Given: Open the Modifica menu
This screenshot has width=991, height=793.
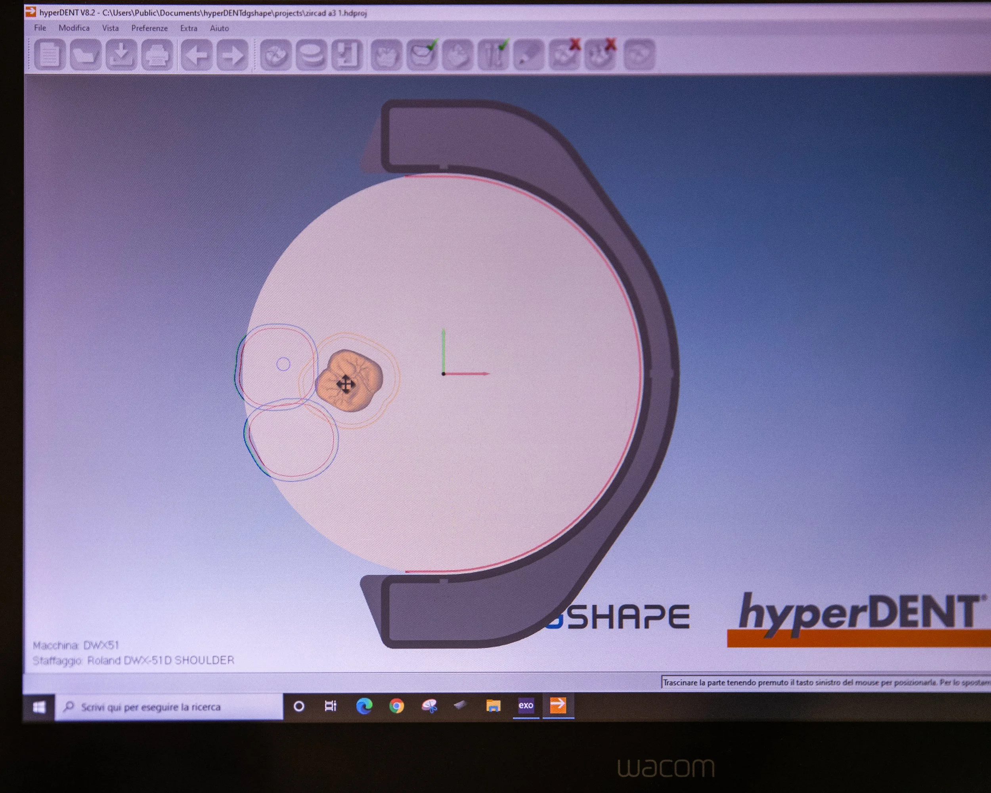Looking at the screenshot, I should pyautogui.click(x=74, y=28).
